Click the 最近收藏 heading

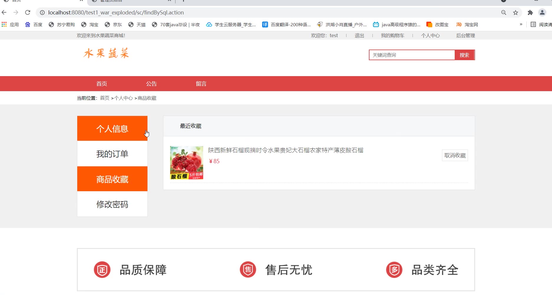click(191, 126)
